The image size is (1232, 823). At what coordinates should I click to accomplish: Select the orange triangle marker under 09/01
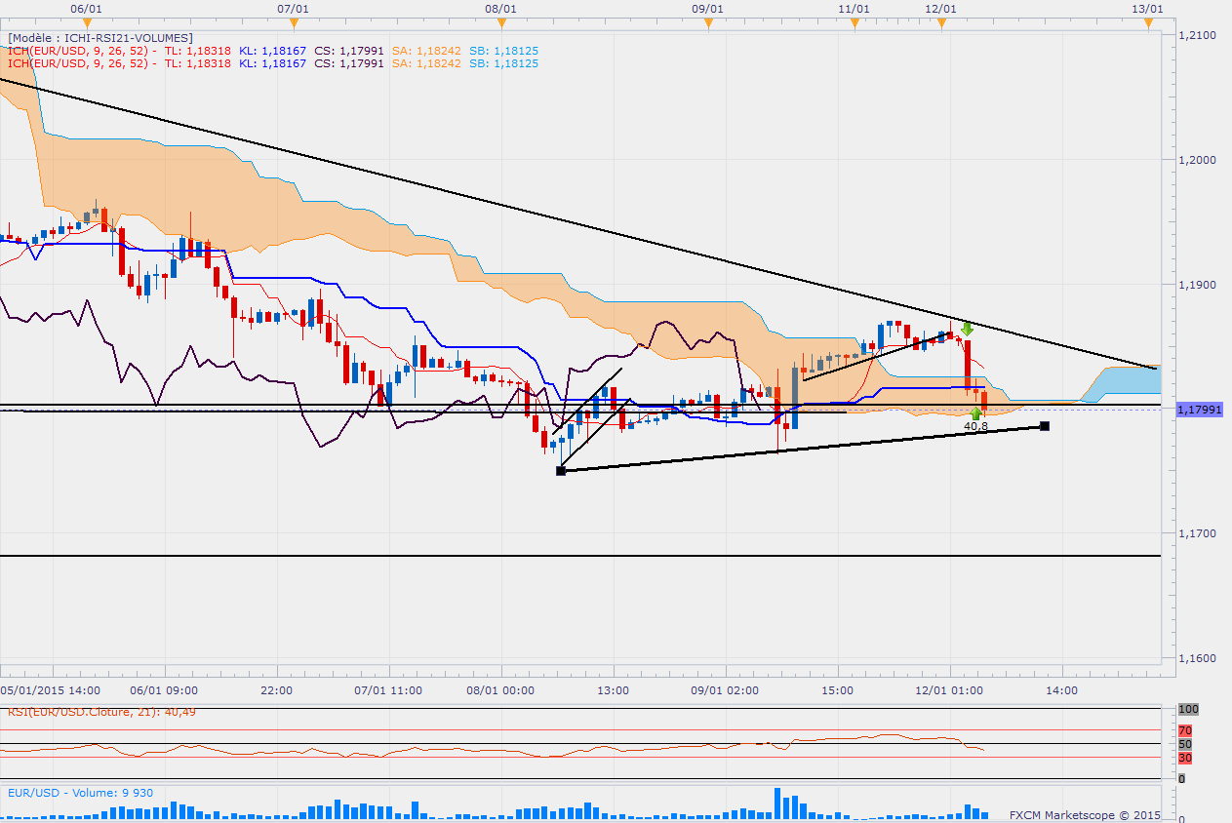coord(706,23)
